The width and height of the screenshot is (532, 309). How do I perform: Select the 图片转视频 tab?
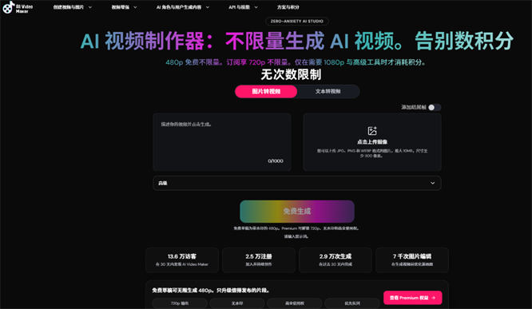point(266,92)
